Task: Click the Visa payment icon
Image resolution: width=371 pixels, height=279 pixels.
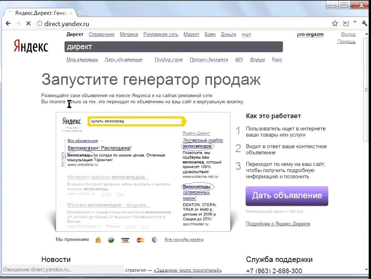Action: [125, 240]
